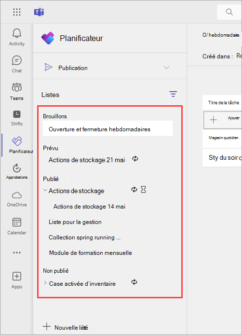This screenshot has width=242, height=335.
Task: Click recurrence icon beside Actions de stockage
Action: (134, 190)
